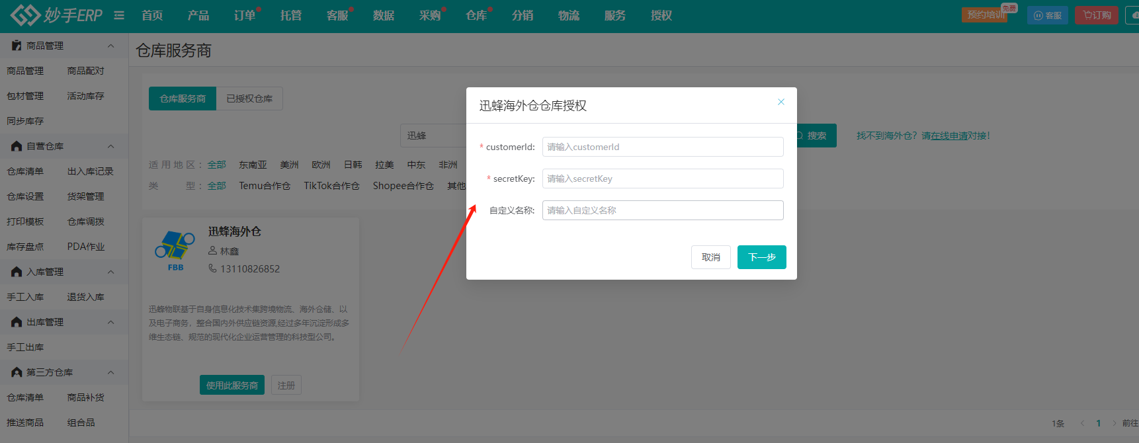This screenshot has width=1139, height=443.
Task: Filter 类型 by TikTok合作仓
Action: 331,186
